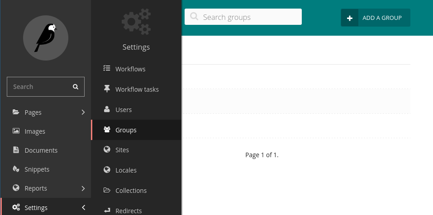Viewport: 433px width, 215px height.
Task: Select the Groups settings item
Action: (137, 130)
